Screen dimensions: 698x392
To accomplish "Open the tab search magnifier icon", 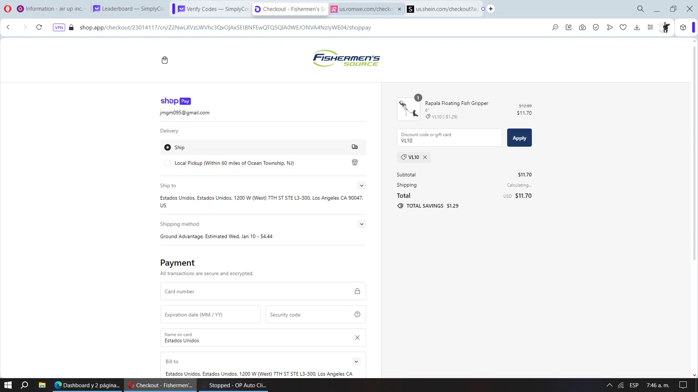I will point(640,9).
